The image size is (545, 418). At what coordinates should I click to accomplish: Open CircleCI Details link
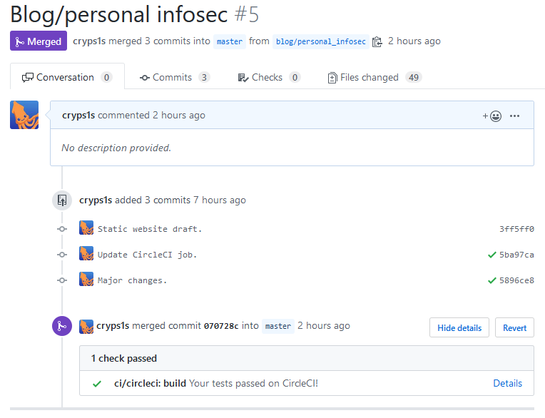point(507,383)
